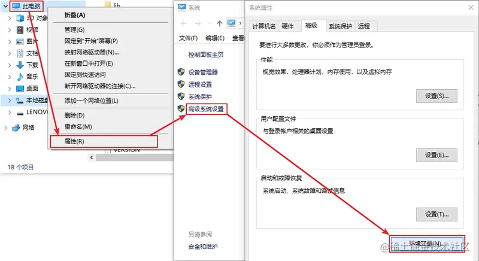This screenshot has height=261, width=479.
Task: Switch to the 系统保护 tab
Action: [x=340, y=26]
